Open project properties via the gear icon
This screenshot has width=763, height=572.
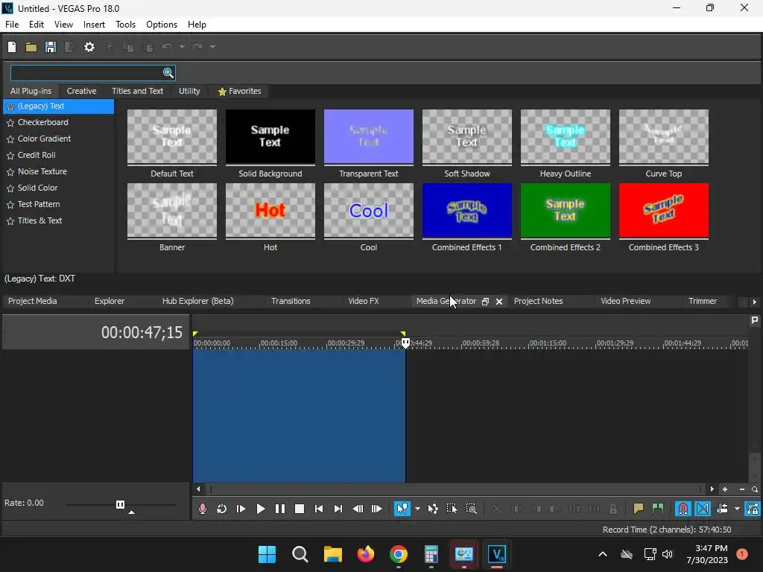click(x=89, y=47)
